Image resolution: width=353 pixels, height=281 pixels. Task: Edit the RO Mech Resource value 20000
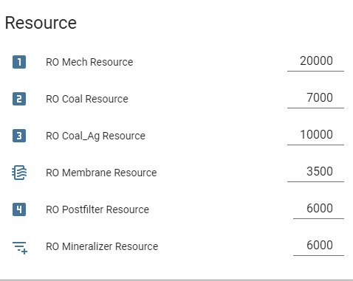(315, 61)
